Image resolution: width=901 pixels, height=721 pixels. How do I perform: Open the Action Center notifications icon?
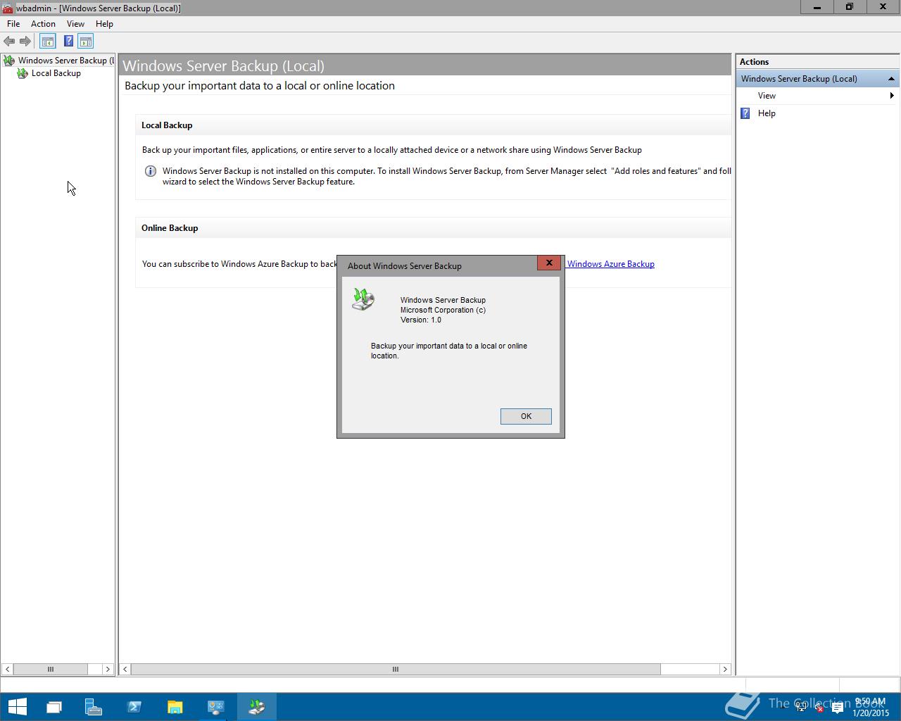tap(837, 708)
